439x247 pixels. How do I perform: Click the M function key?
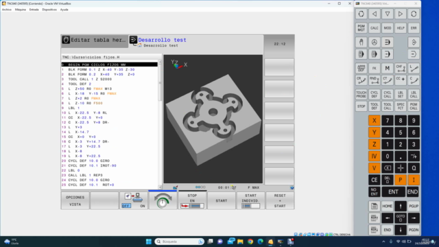pyautogui.click(x=388, y=68)
